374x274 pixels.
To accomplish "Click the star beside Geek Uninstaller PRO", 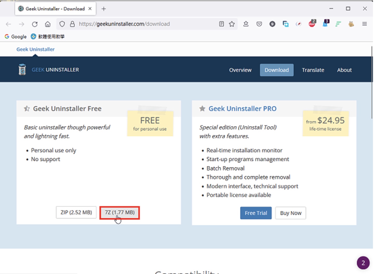I will coord(202,109).
